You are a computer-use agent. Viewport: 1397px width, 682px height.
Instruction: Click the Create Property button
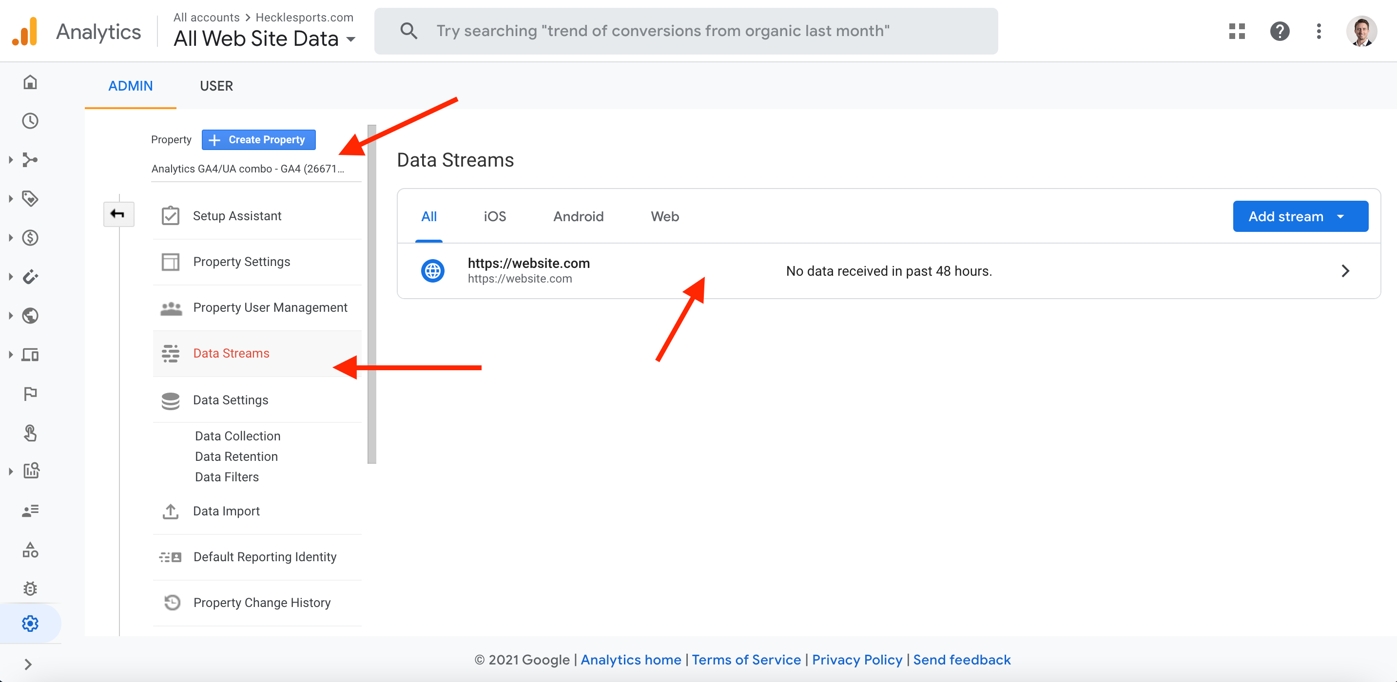(258, 140)
